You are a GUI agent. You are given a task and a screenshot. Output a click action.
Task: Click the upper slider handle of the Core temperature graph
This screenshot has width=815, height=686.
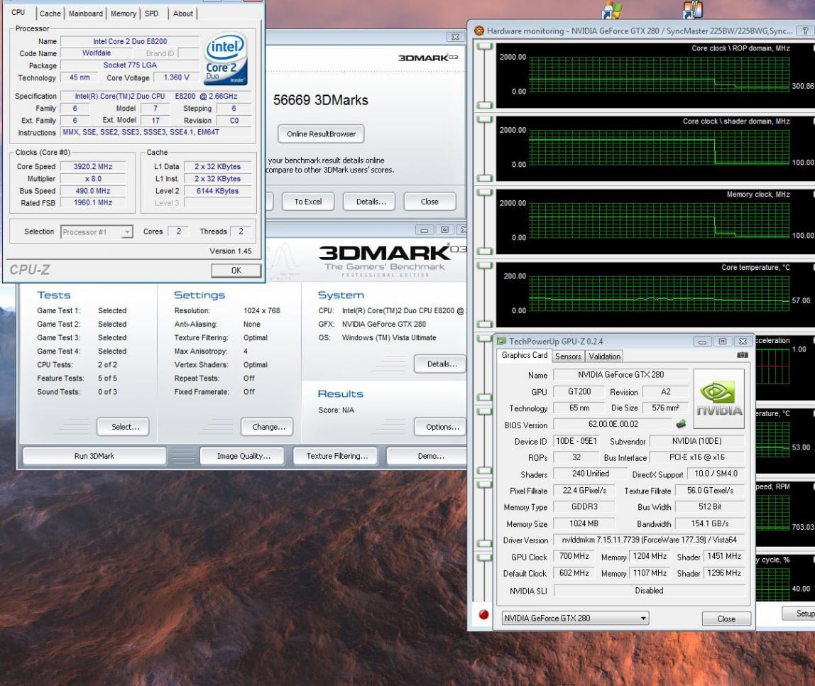[484, 266]
